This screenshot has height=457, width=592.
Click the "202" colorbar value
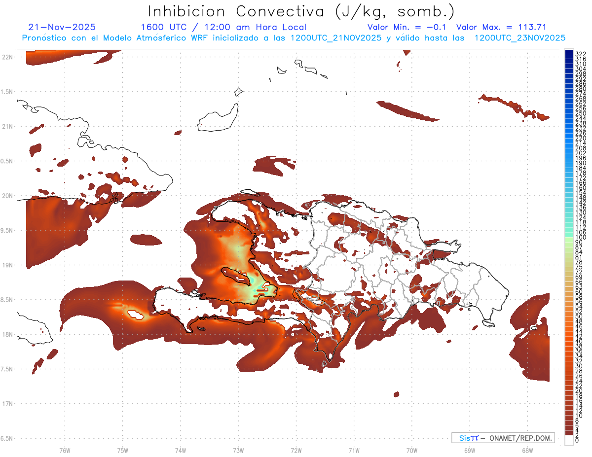(x=581, y=153)
